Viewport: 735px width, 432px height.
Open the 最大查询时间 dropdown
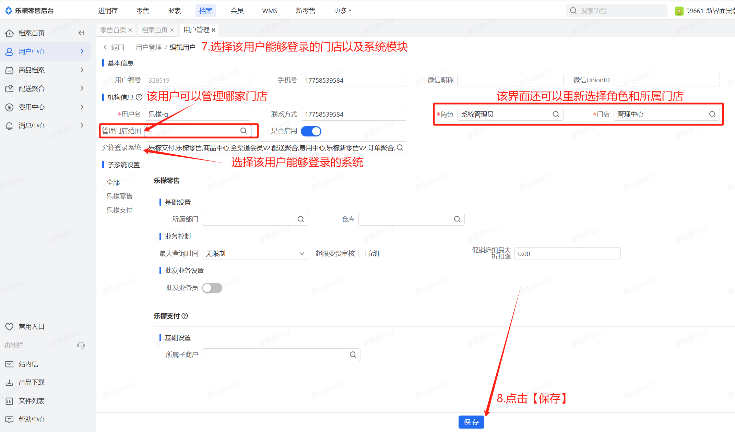(x=255, y=253)
